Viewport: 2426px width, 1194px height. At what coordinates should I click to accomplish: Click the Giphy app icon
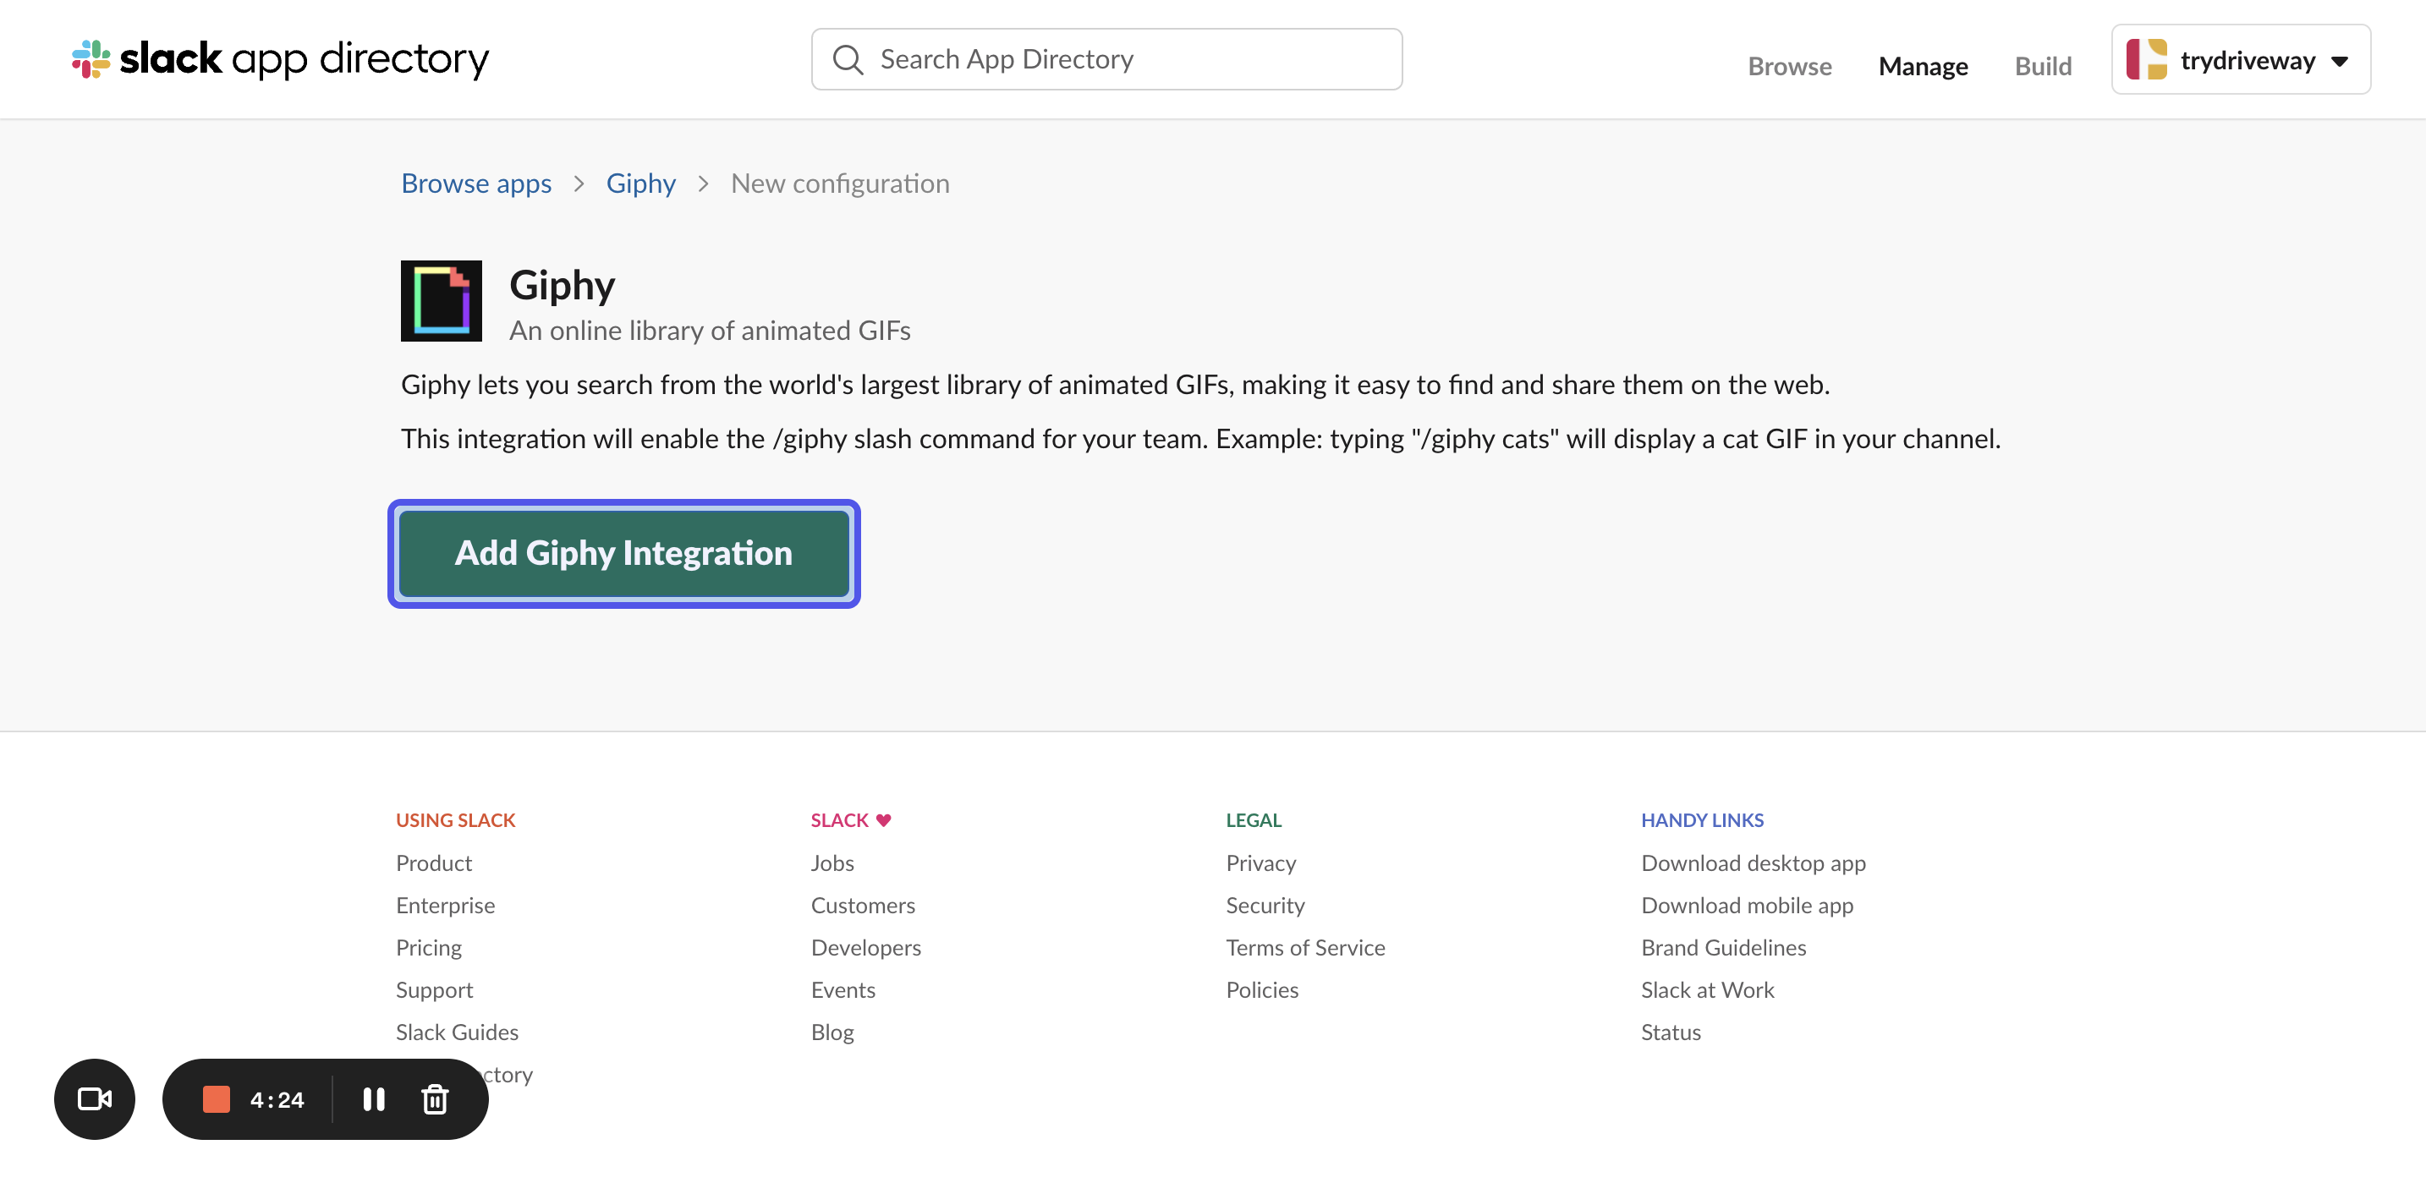441,300
